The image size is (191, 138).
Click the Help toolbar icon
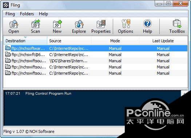click(x=147, y=27)
